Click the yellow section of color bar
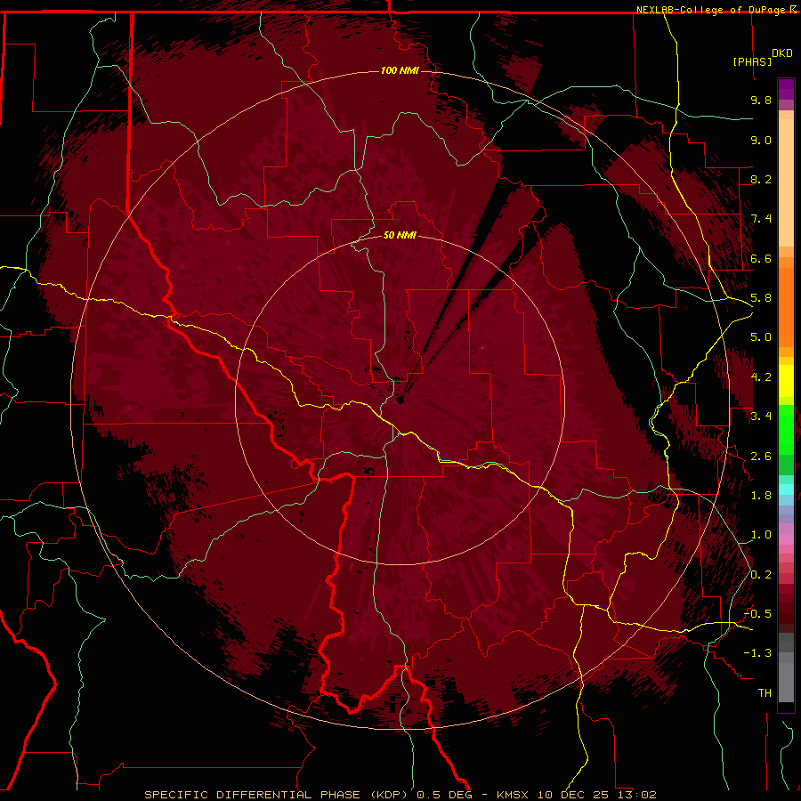This screenshot has width=801, height=801. coord(786,381)
